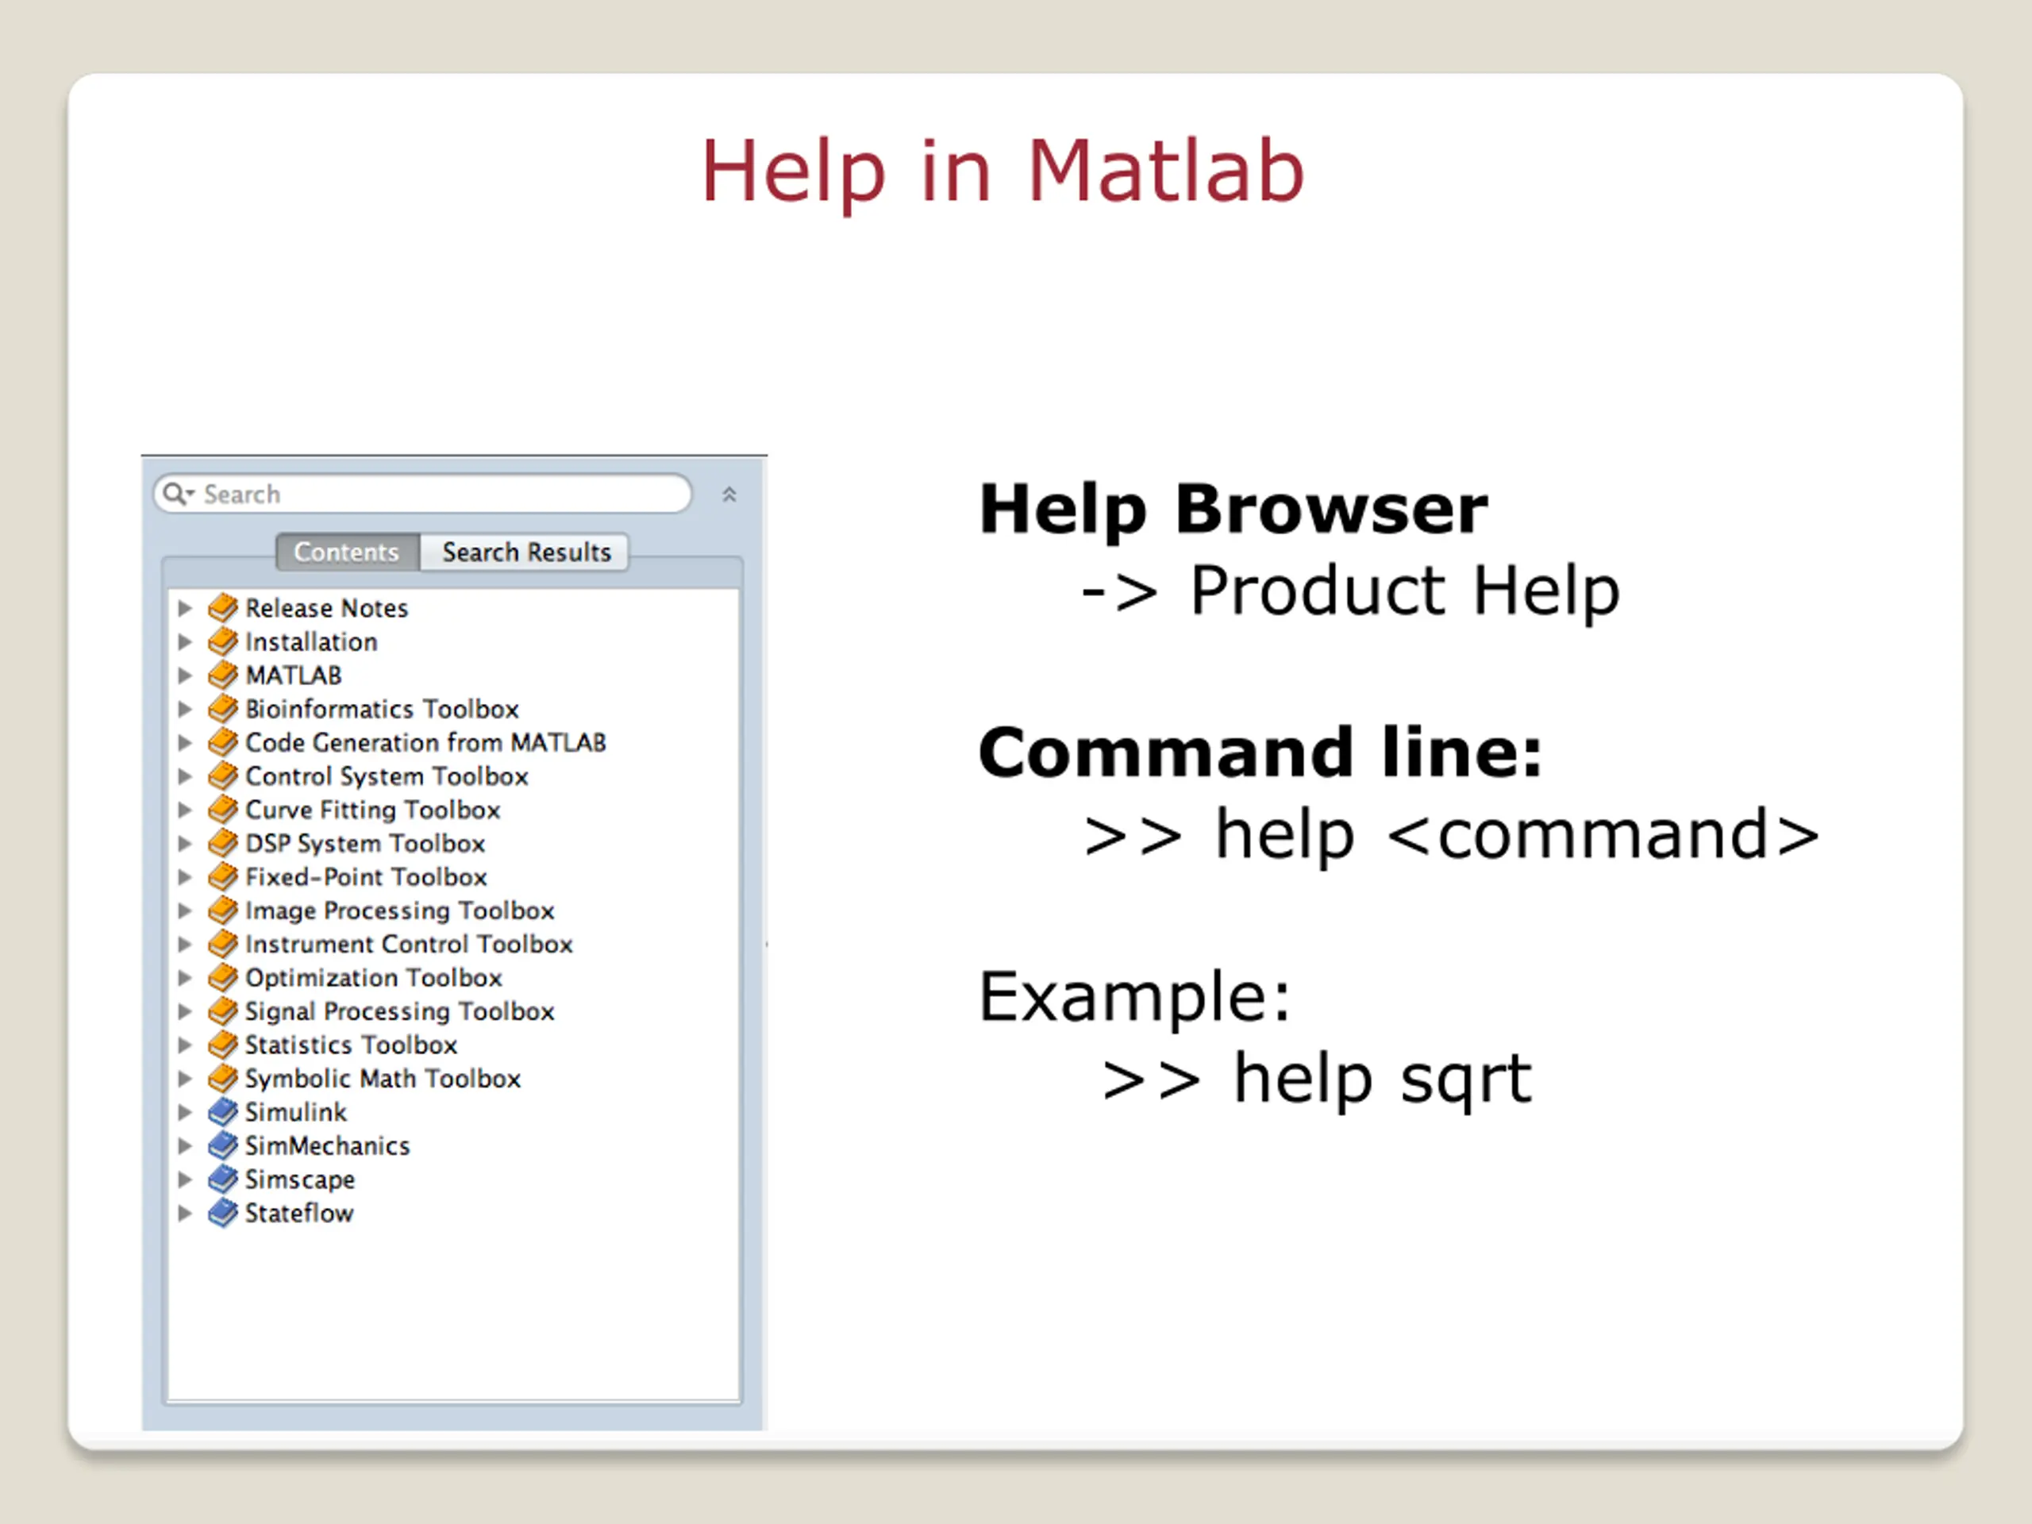This screenshot has width=2032, height=1524.
Task: Click the Symbolic Math Toolbox book icon
Action: point(222,1078)
